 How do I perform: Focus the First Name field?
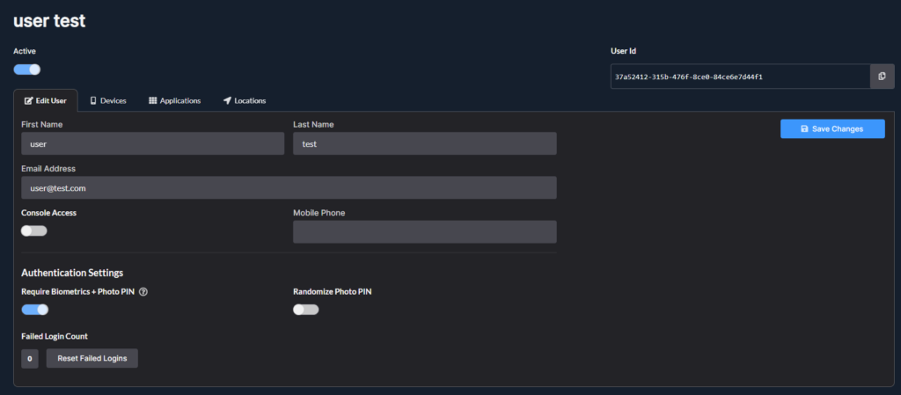tap(153, 143)
